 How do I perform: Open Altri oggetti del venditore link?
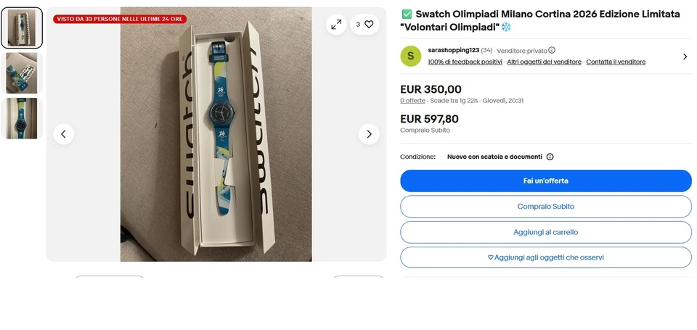(x=544, y=62)
